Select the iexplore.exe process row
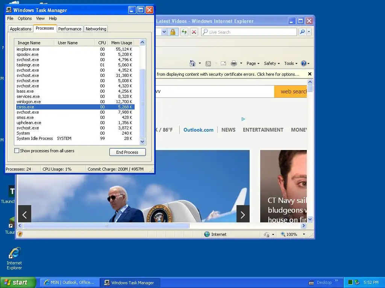Screen dimensions: 385x288 [75, 49]
